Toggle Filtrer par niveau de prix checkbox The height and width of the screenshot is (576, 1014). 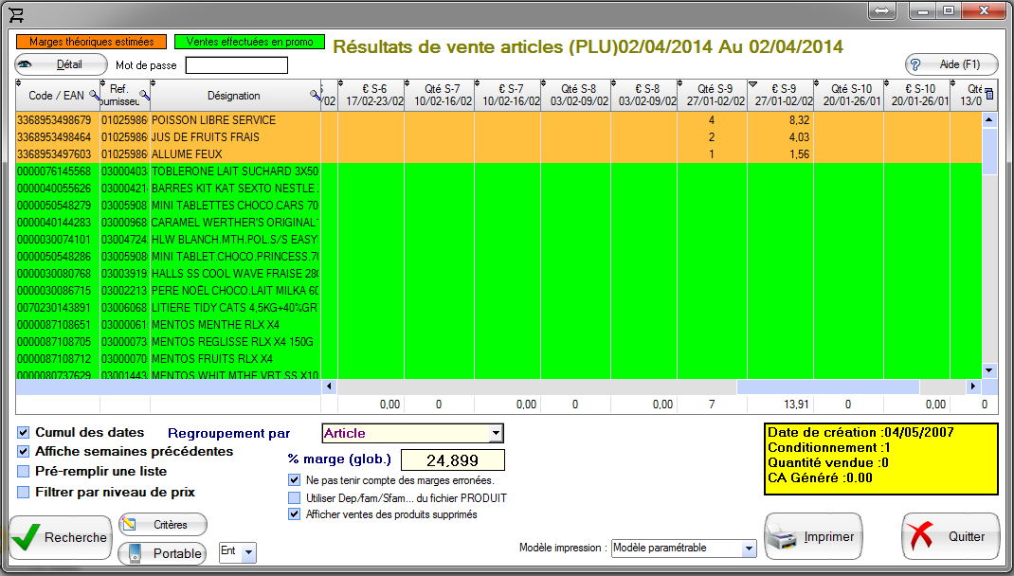pyautogui.click(x=24, y=492)
